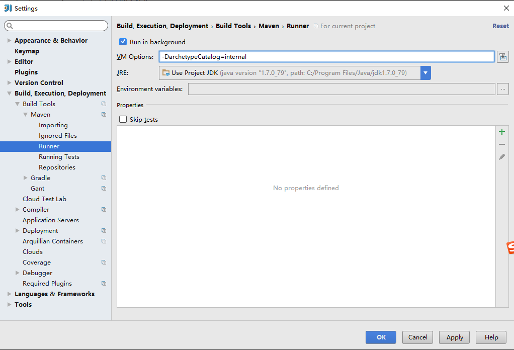Screen dimensions: 514x350
Task: Collapse the Maven node
Action: click(25, 114)
